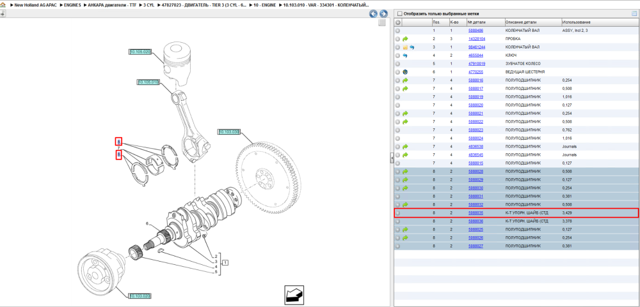Go to next illustration with right arrow
Screen dimensions: 640x307
point(383,14)
